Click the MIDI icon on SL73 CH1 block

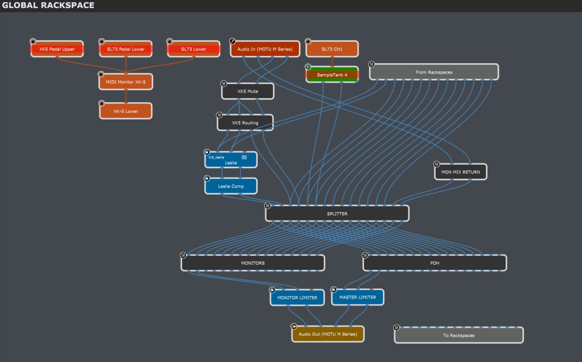[x=308, y=41]
